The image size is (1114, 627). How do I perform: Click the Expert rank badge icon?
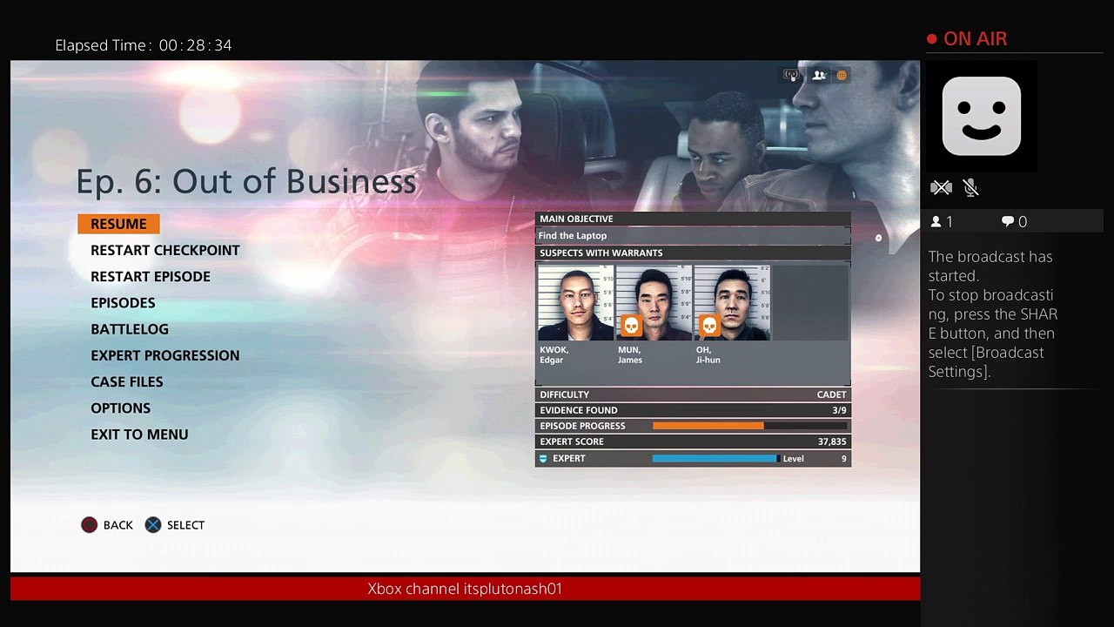pyautogui.click(x=543, y=458)
